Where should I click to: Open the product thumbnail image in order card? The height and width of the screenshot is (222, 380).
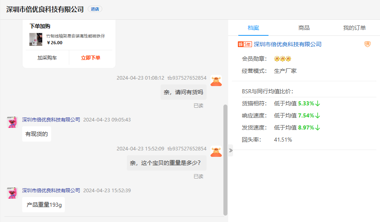point(36,39)
